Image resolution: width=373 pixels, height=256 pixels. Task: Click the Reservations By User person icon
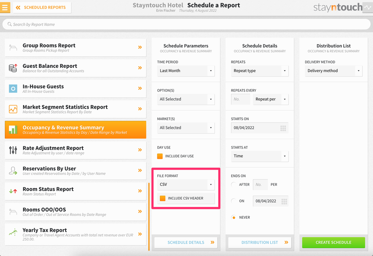(13, 171)
